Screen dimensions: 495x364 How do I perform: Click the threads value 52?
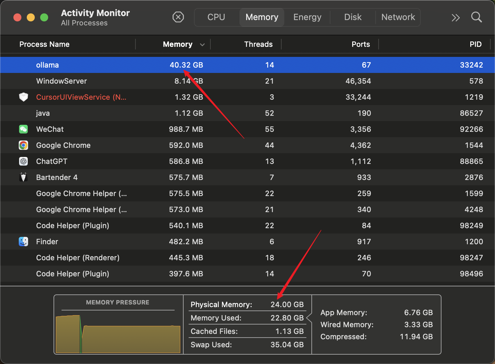pos(269,113)
